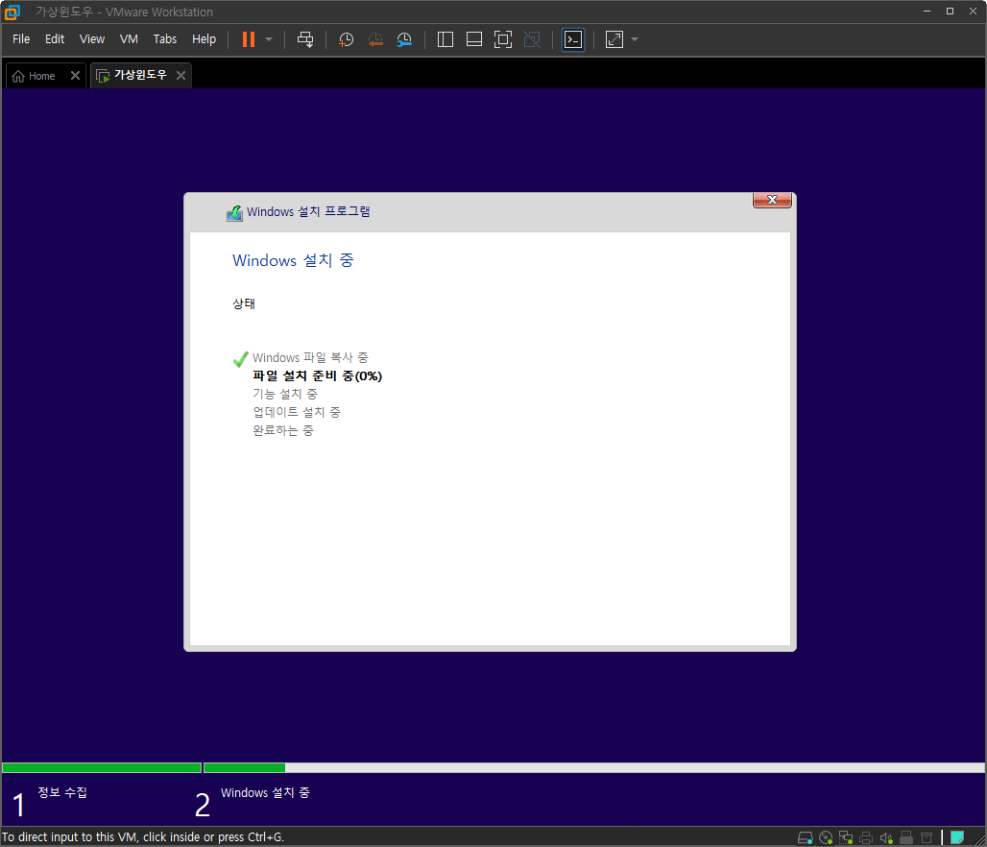987x847 pixels.
Task: Open the Help menu
Action: pyautogui.click(x=204, y=39)
